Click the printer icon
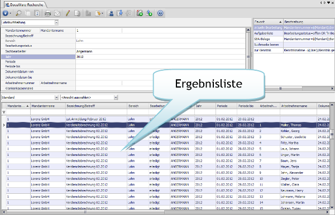This screenshot has width=335, height=215. [x=48, y=13]
